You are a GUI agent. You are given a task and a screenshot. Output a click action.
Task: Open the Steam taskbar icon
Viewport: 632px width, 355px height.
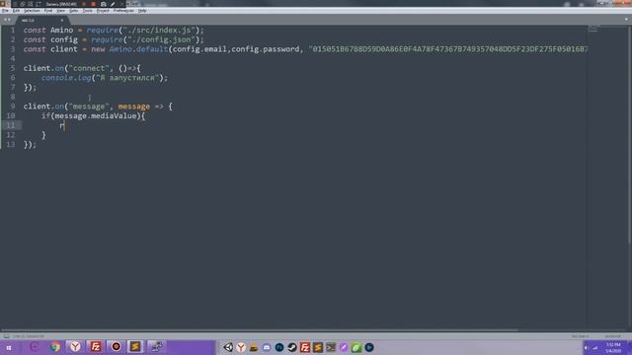(292, 347)
